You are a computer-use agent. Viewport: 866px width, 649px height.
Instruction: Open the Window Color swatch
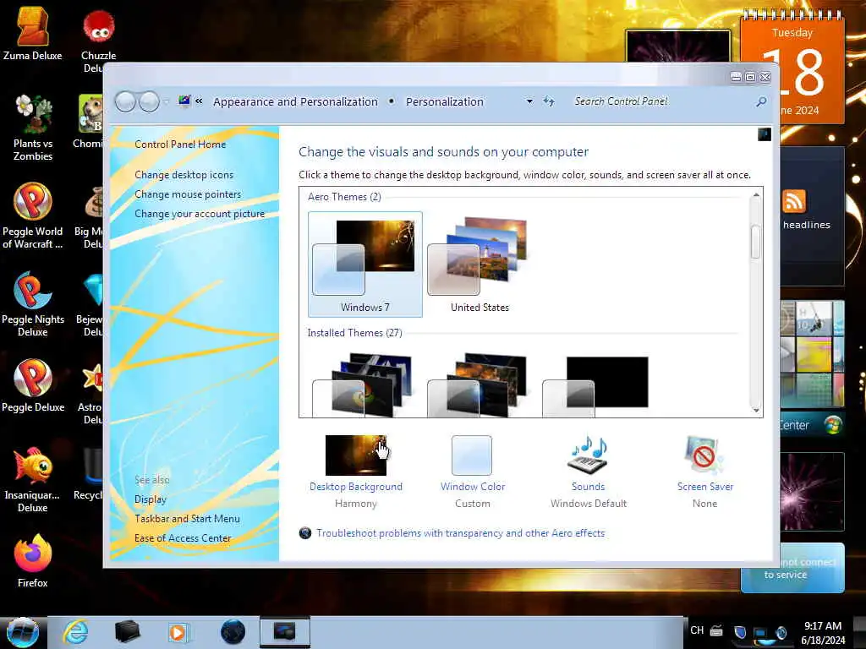click(x=472, y=455)
